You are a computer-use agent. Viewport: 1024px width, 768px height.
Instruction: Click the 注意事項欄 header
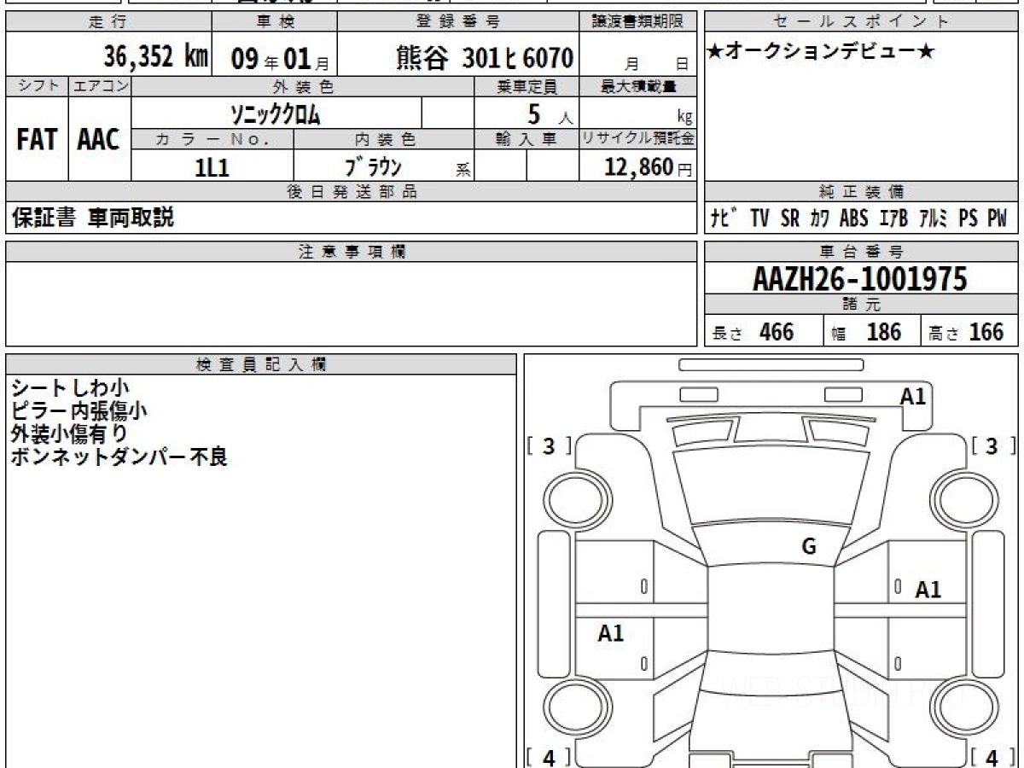pos(351,252)
